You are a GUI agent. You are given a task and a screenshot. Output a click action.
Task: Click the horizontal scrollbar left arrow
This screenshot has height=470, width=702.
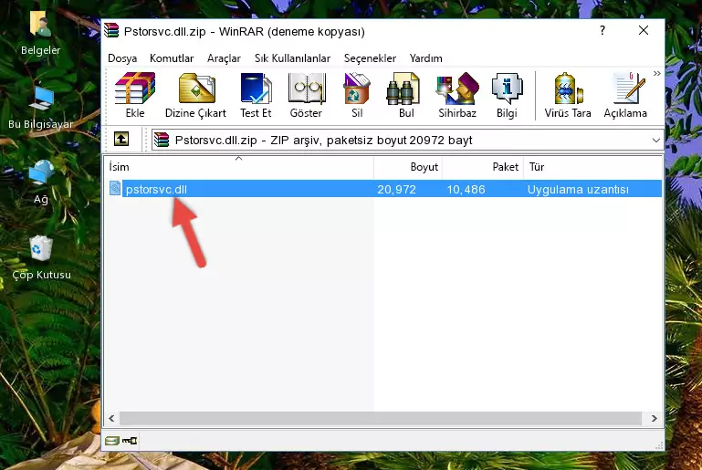pos(112,418)
